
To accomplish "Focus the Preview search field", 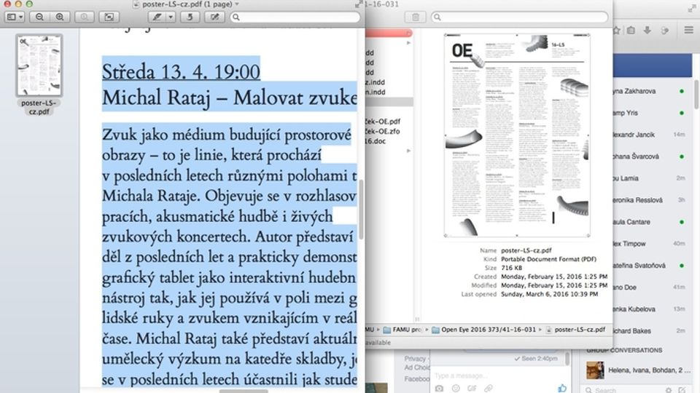I will click(295, 17).
